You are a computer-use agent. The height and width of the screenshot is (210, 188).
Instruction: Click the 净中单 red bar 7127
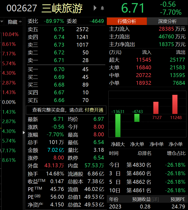point(156,108)
